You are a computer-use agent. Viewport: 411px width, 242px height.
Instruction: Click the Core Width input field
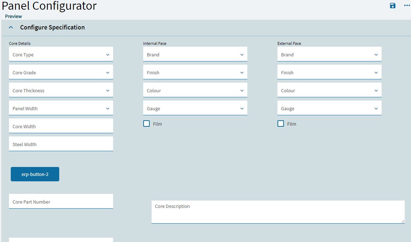coord(61,126)
